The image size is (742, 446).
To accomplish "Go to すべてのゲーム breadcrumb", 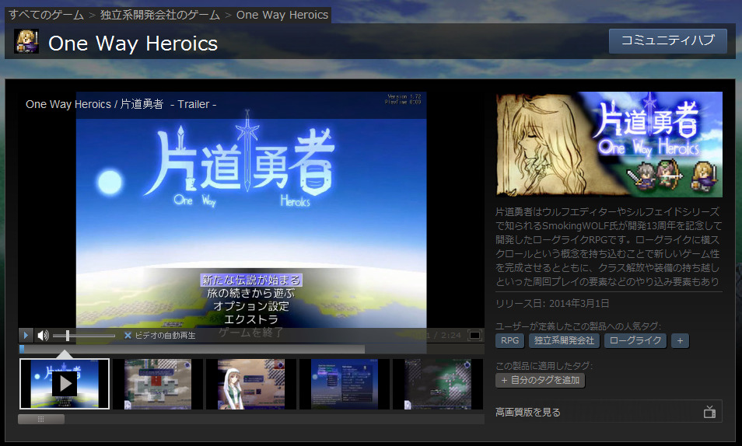I will point(46,15).
